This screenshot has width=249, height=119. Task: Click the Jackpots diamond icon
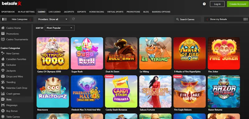click(x=3, y=71)
